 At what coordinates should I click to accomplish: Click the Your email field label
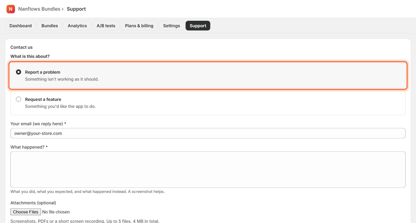point(38,124)
